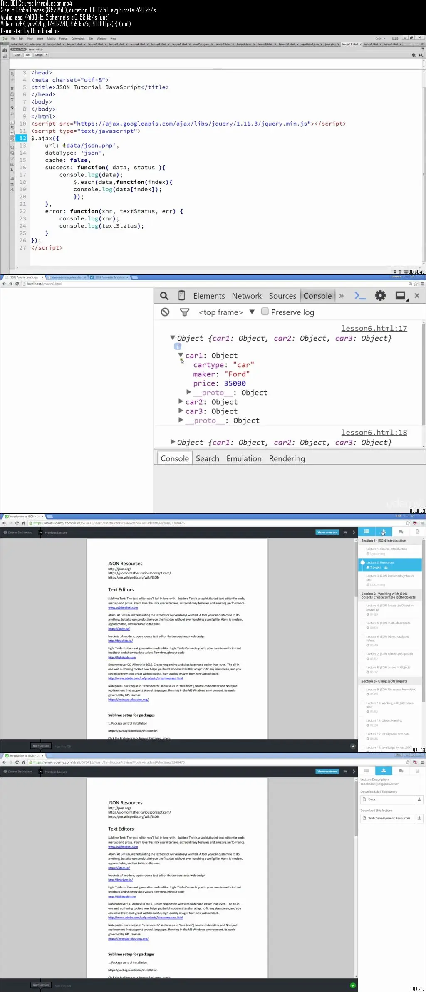Screen dimensions: 426x992
Task: Expand the second logged Object at line 18
Action: [173, 442]
